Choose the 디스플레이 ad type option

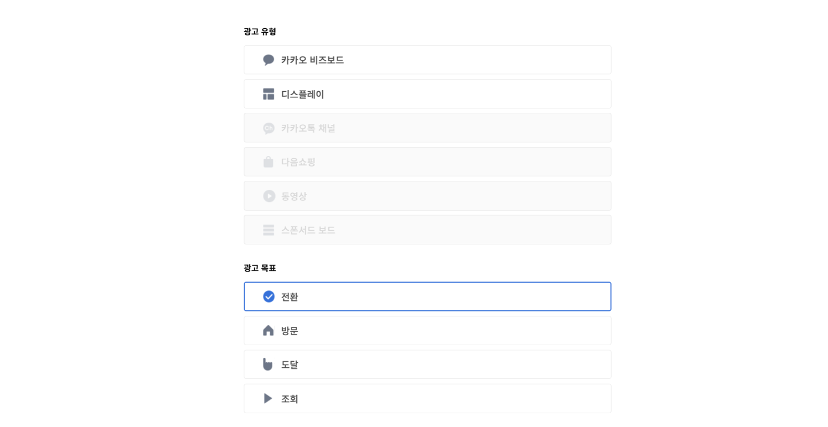427,94
